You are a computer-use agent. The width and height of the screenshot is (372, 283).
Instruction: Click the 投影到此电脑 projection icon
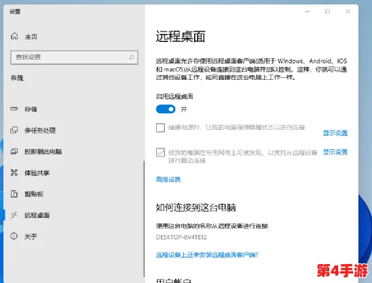(14, 151)
